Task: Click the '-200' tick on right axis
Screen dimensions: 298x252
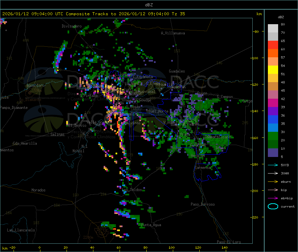Action: (x=255, y=191)
